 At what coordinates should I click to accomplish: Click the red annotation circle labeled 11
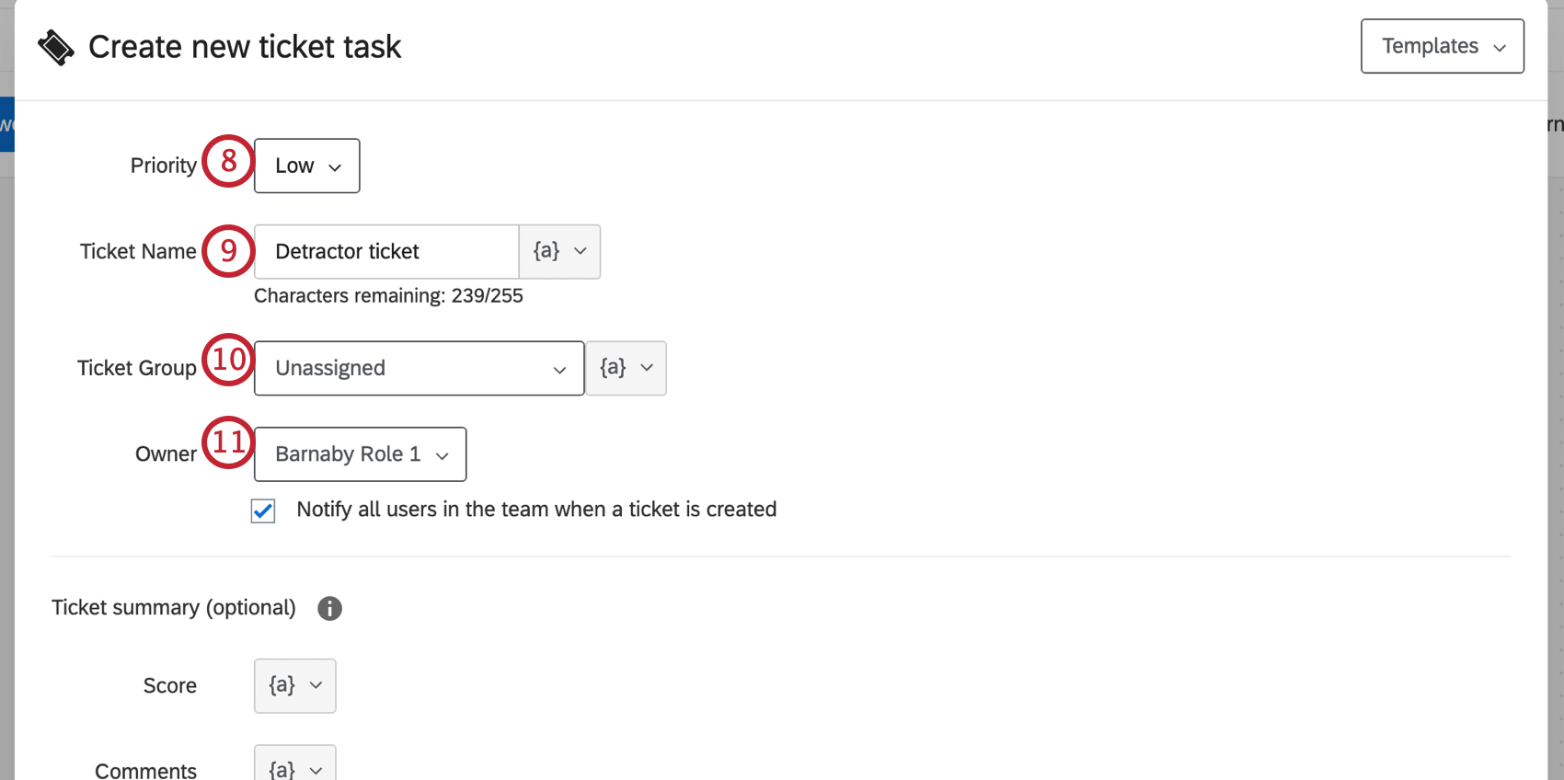click(x=227, y=443)
